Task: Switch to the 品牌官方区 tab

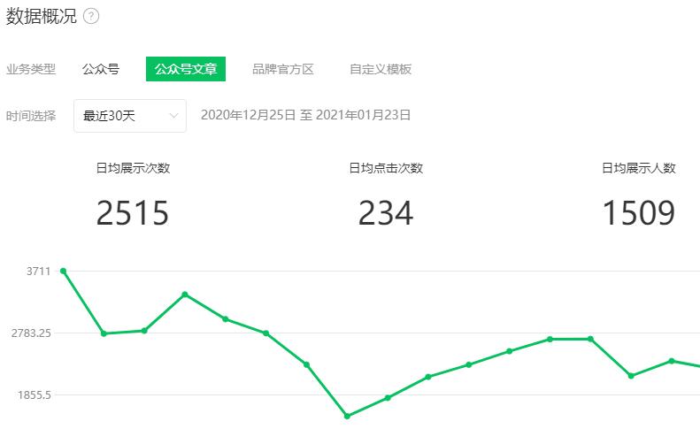Action: click(x=283, y=69)
